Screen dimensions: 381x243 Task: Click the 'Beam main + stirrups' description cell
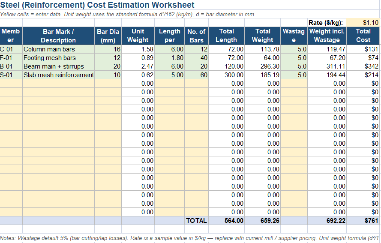coord(58,66)
